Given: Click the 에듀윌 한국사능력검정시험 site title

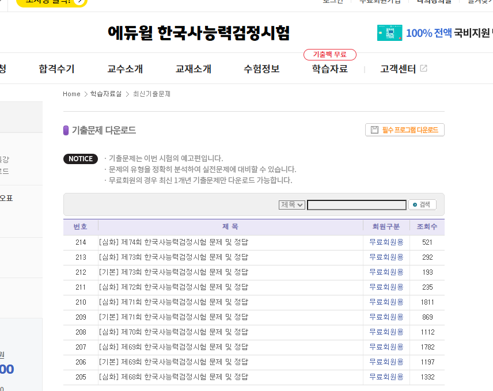Looking at the screenshot, I should click(x=198, y=33).
